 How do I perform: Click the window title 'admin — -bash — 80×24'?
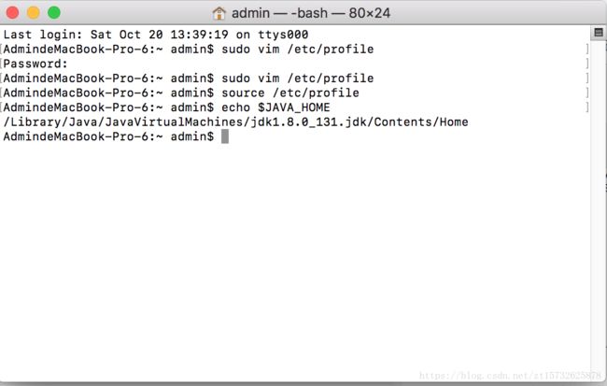(311, 13)
